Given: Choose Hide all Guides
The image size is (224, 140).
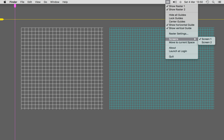Looking at the screenshot, I should [182, 15].
